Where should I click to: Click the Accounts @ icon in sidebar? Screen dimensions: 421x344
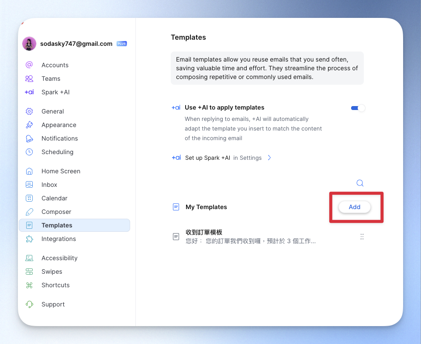[x=29, y=65]
